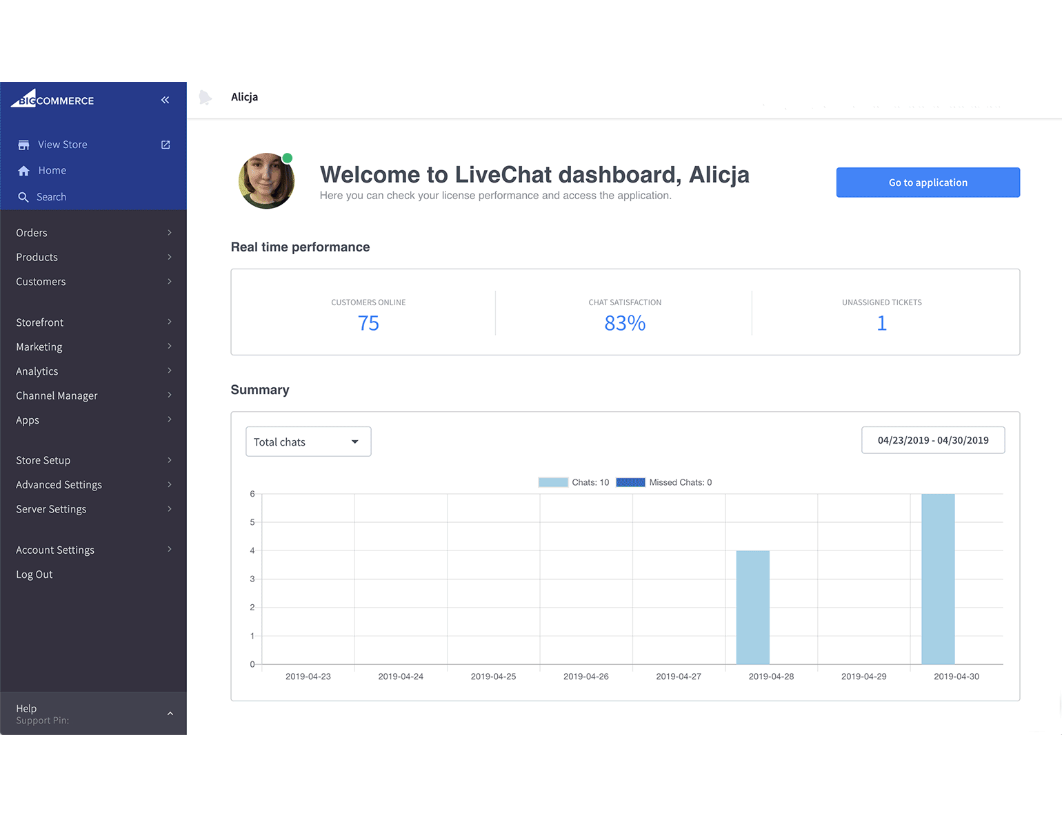Click the 2019-04-26 axis label
The height and width of the screenshot is (817, 1062).
pos(586,676)
